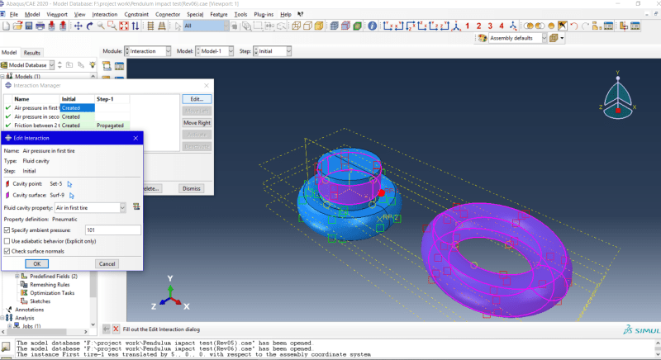This screenshot has width=661, height=360.
Task: Open Interaction Manager toolbox icon
Action: click(x=119, y=66)
